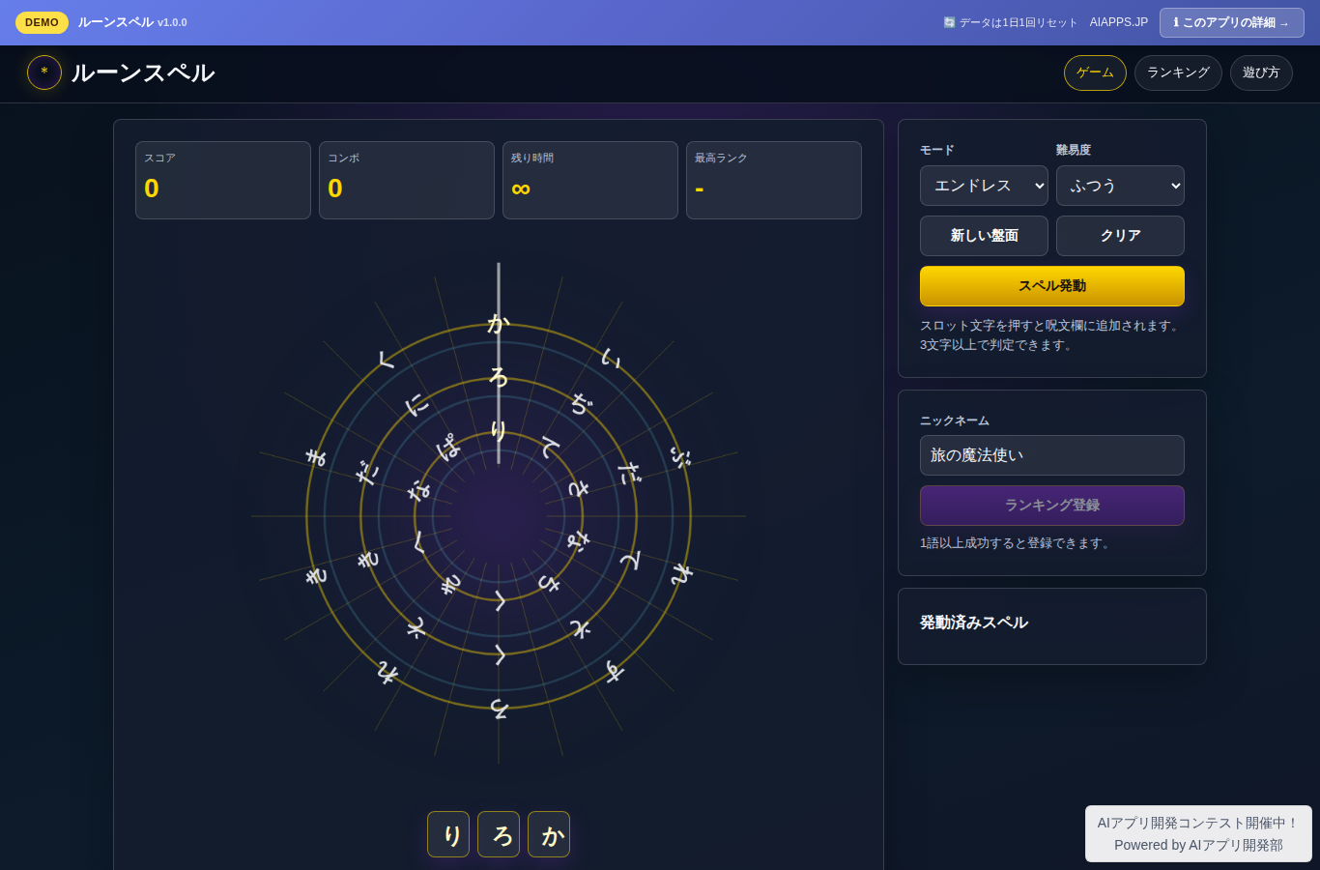Click the 1語以上成功すると登録できます hint
1320x870 pixels.
pyautogui.click(x=1017, y=543)
